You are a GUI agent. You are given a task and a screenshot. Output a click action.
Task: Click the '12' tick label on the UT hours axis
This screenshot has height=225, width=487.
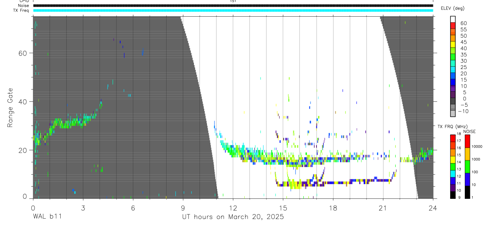[233, 208]
